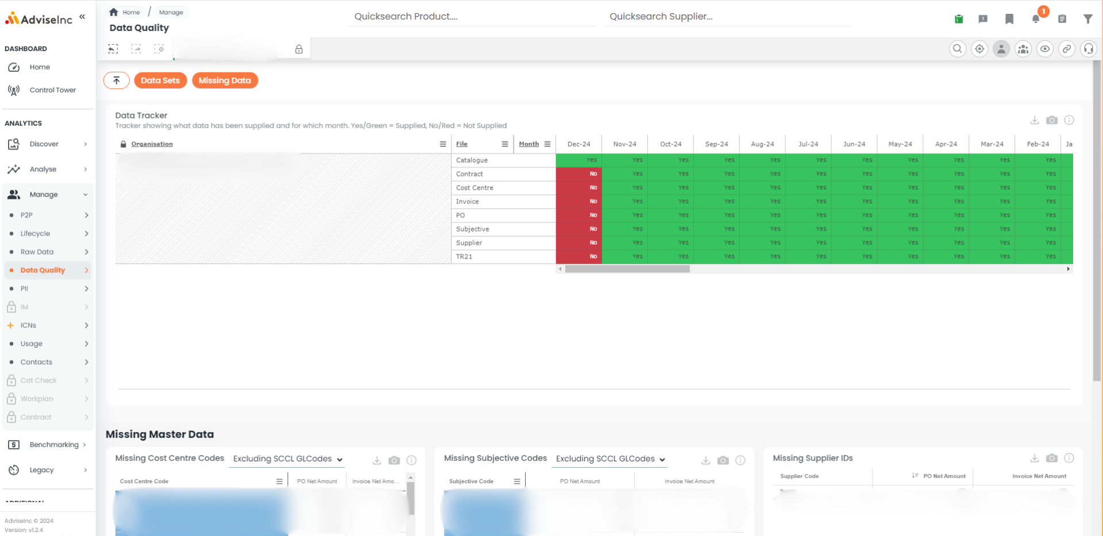Viewport: 1103px width, 536px height.
Task: Click the page vertical scrollbar thumb
Action: (1097, 221)
